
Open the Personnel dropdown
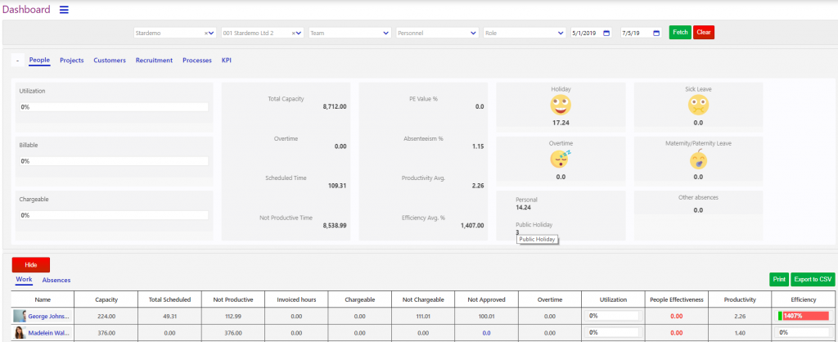click(437, 33)
